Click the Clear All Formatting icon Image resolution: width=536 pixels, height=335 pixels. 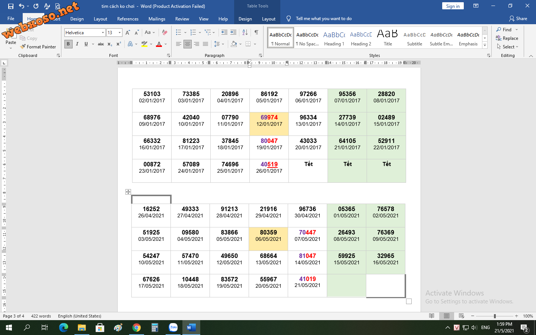click(x=165, y=32)
